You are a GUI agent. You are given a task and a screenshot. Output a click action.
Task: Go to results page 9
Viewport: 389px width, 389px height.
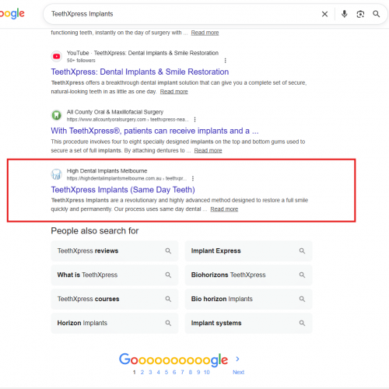[198, 372]
